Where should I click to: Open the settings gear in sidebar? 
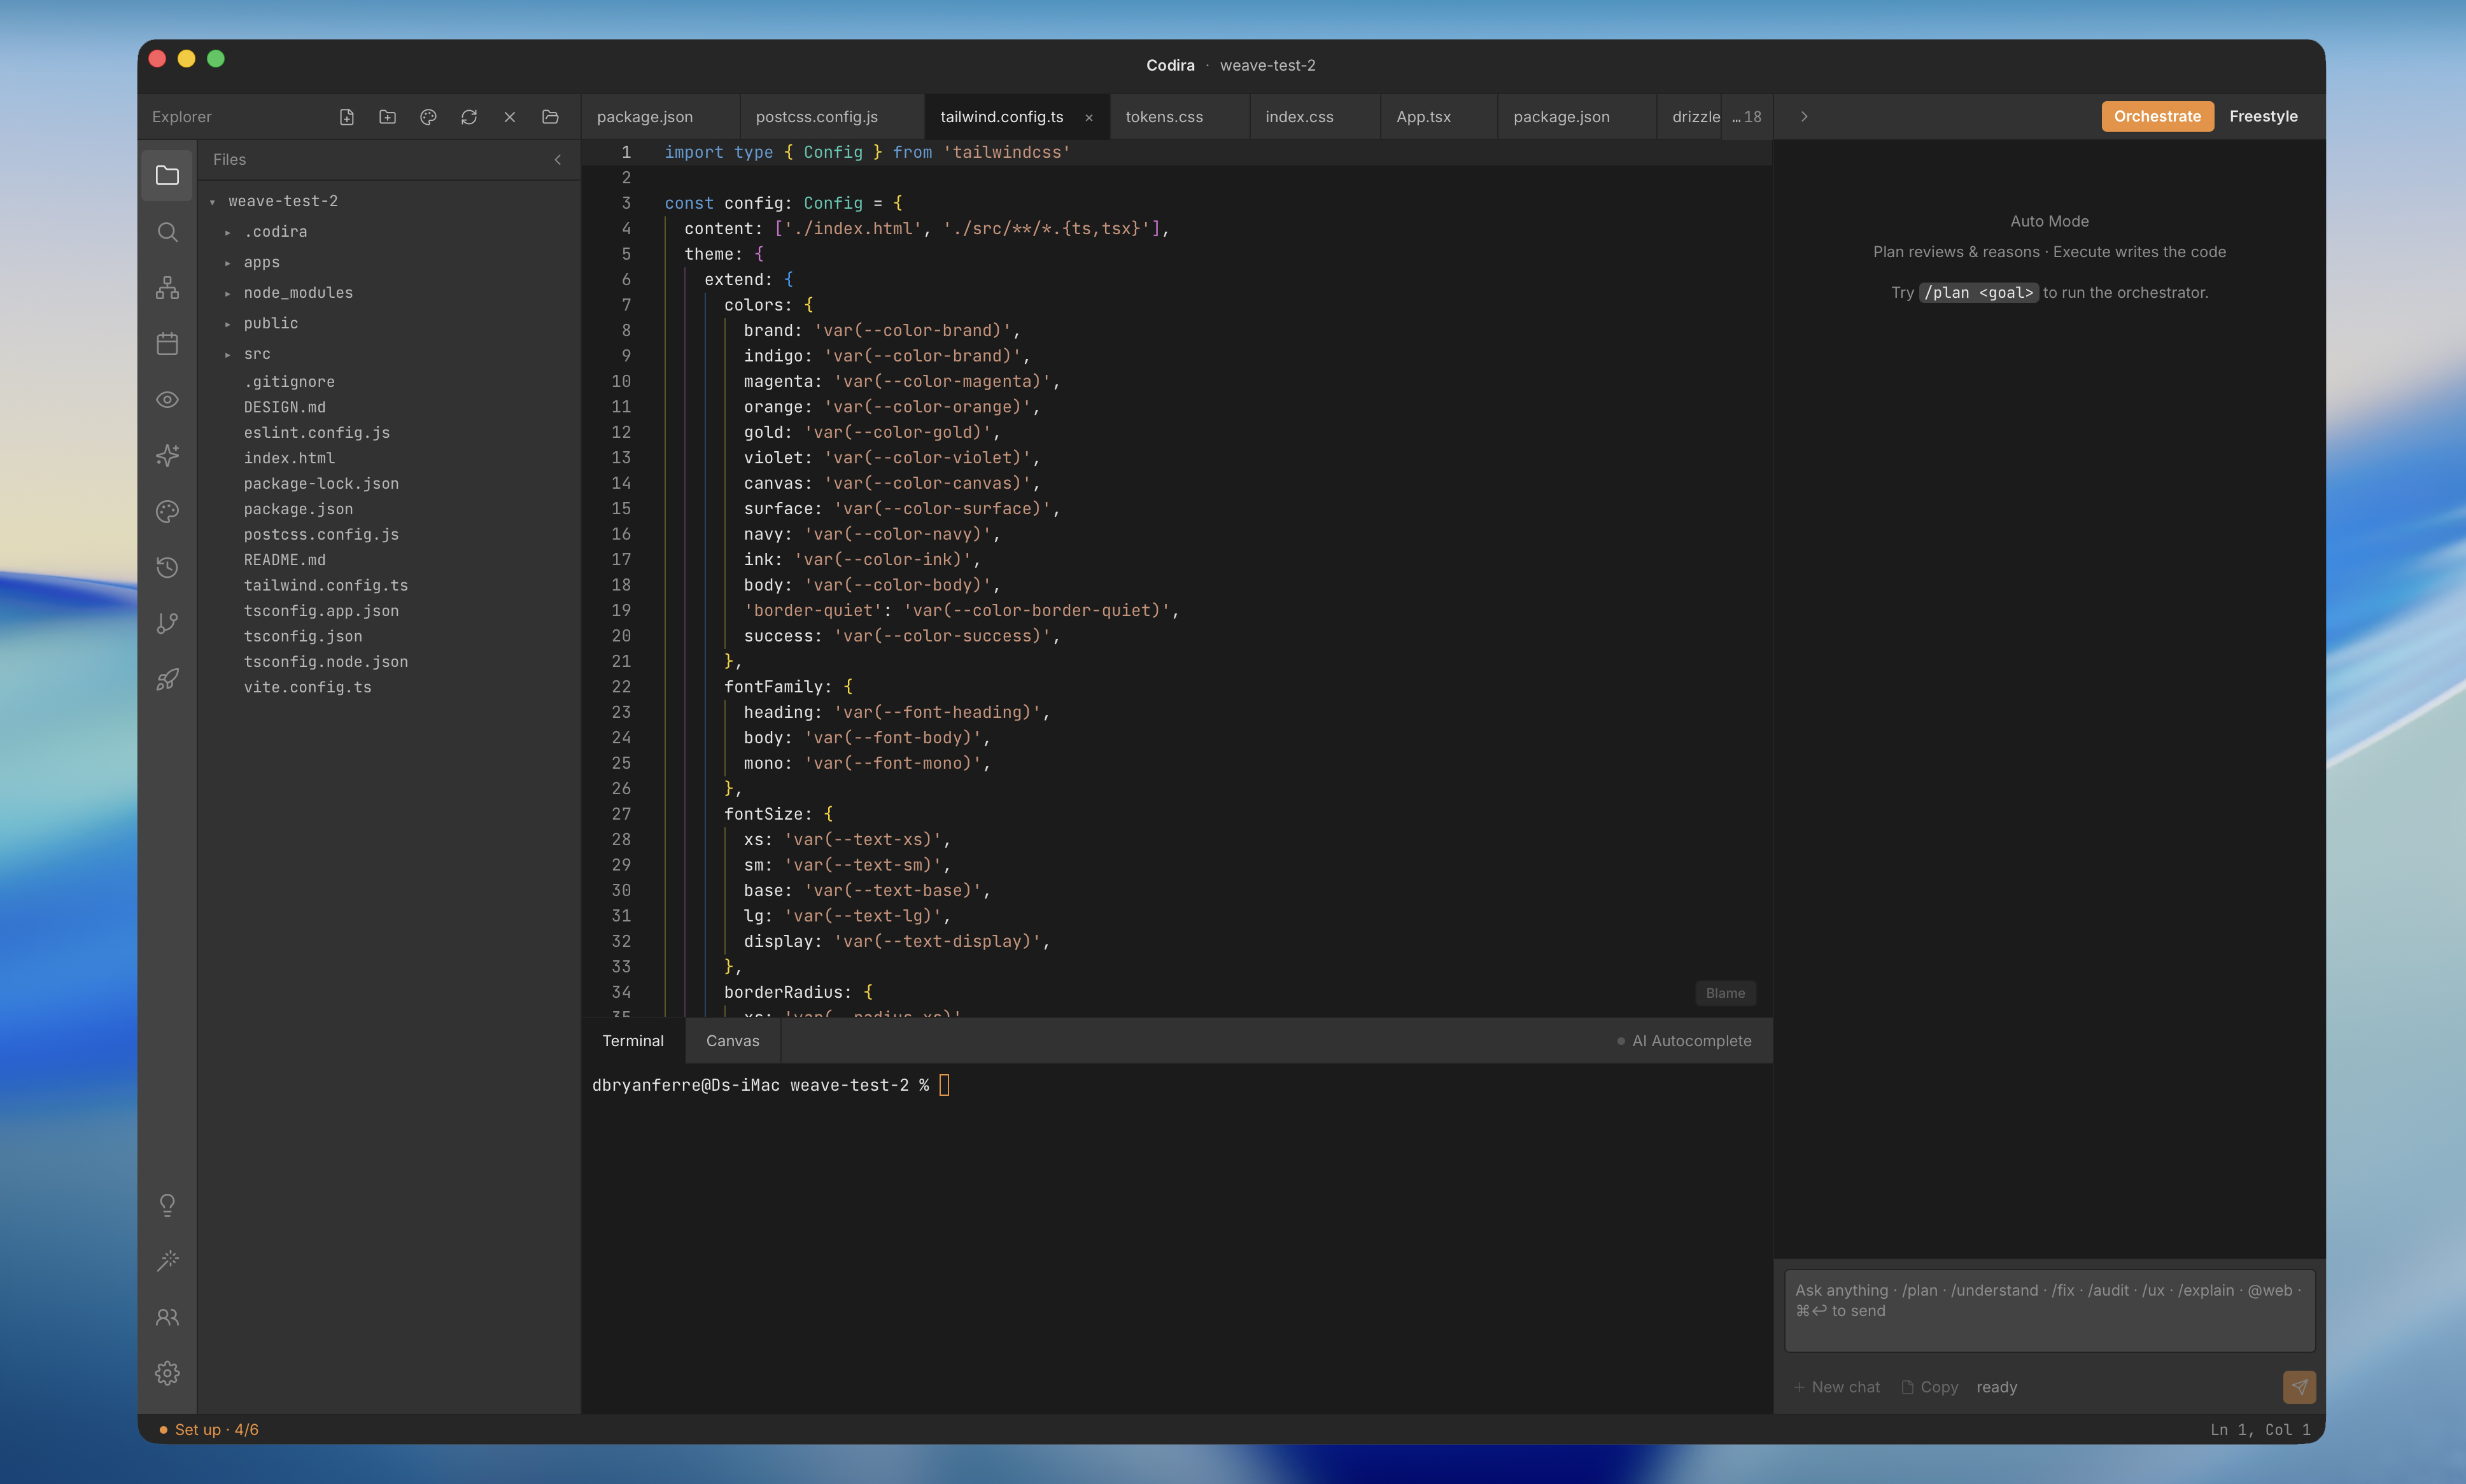[167, 1373]
